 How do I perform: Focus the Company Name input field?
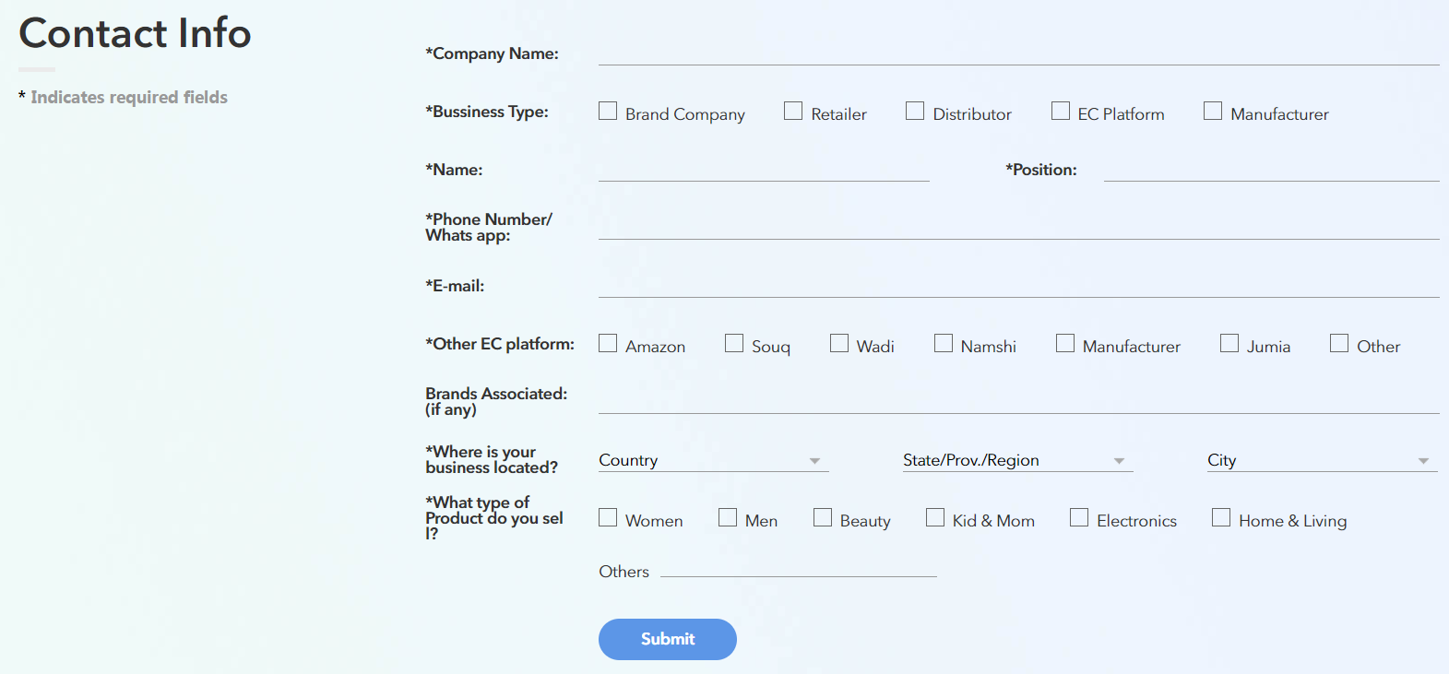coord(1018,53)
